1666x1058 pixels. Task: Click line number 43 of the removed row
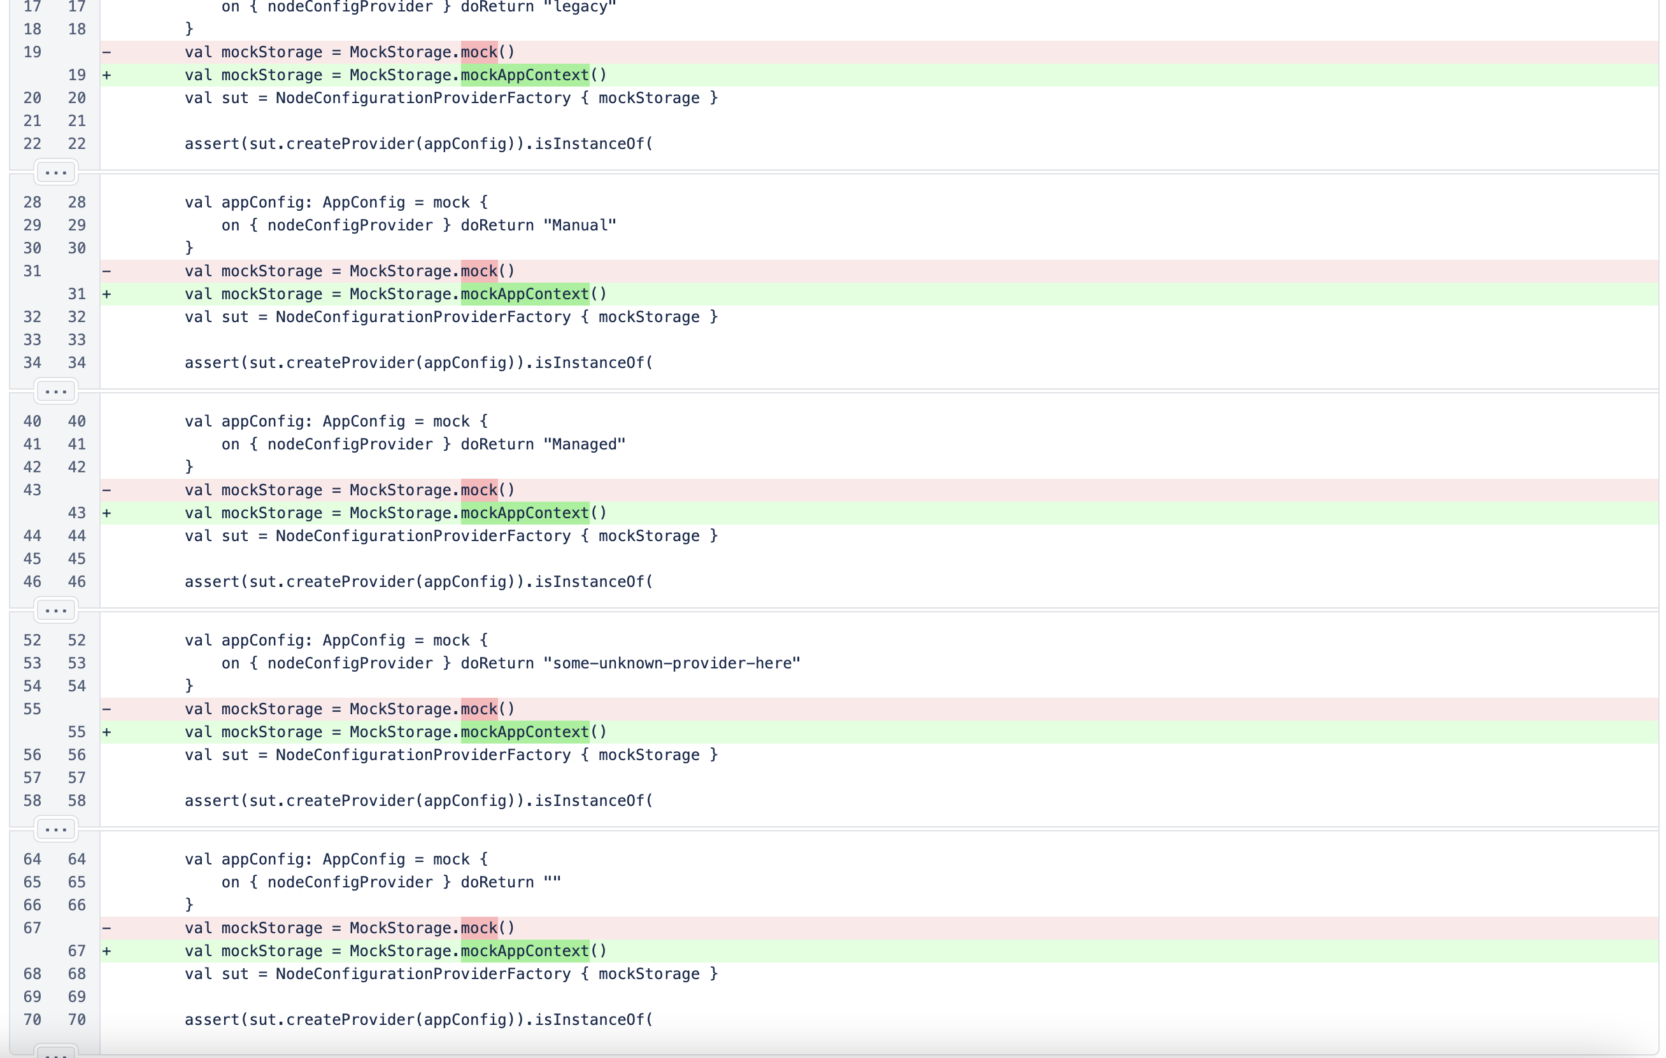(32, 490)
